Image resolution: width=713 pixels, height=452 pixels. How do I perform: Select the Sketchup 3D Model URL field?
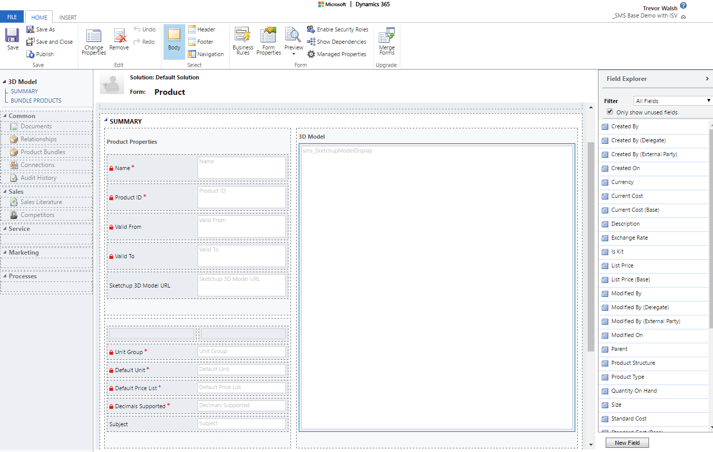(197, 286)
